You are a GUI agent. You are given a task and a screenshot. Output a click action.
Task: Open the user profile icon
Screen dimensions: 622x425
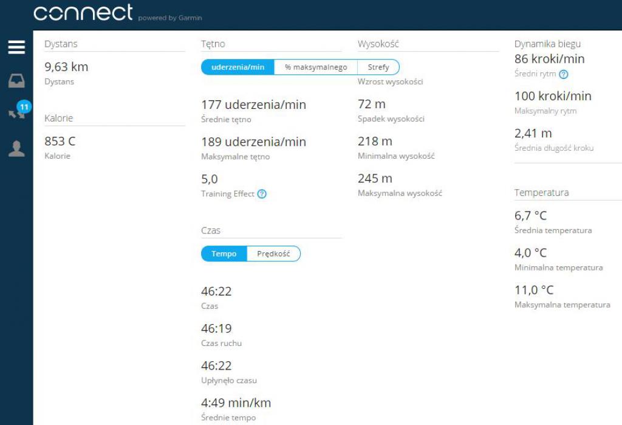coord(16,148)
